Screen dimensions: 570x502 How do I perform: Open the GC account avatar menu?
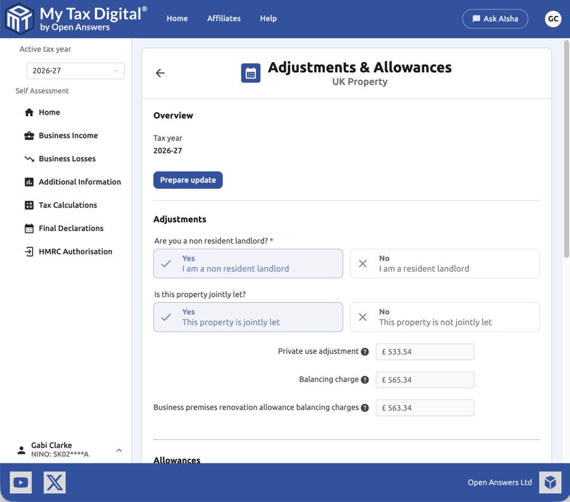tap(553, 18)
